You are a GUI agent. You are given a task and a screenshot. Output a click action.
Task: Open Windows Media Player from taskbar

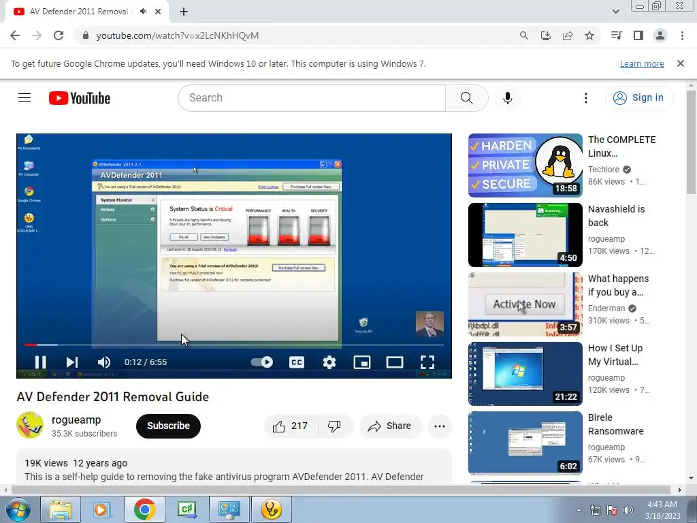click(x=101, y=509)
